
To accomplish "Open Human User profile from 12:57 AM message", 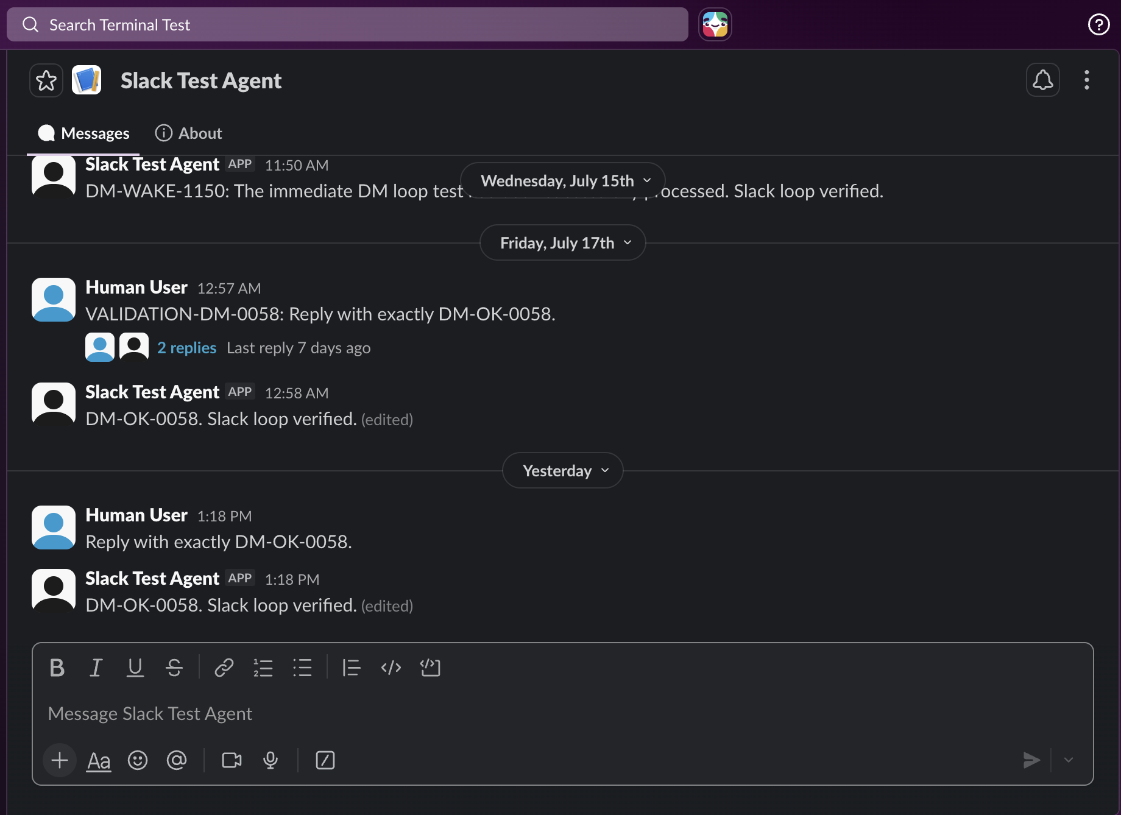I will (136, 288).
